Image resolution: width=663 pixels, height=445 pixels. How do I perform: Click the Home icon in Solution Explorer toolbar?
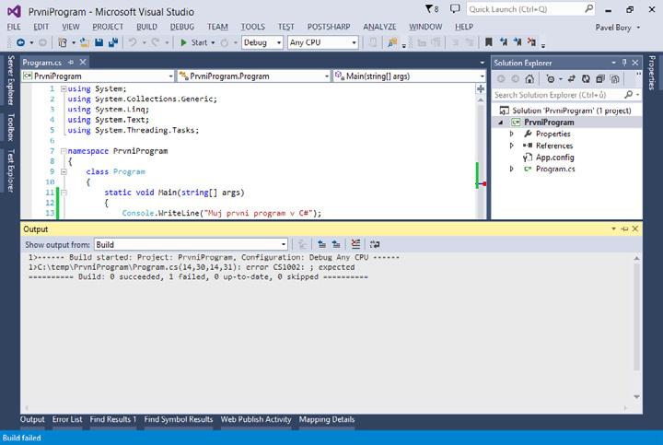[530, 79]
